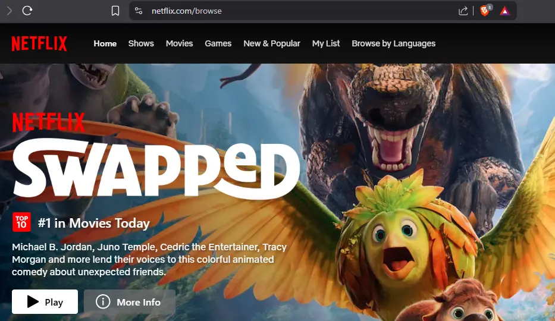Viewport: 555px width, 321px height.
Task: Reload the Netflix page
Action: (27, 11)
